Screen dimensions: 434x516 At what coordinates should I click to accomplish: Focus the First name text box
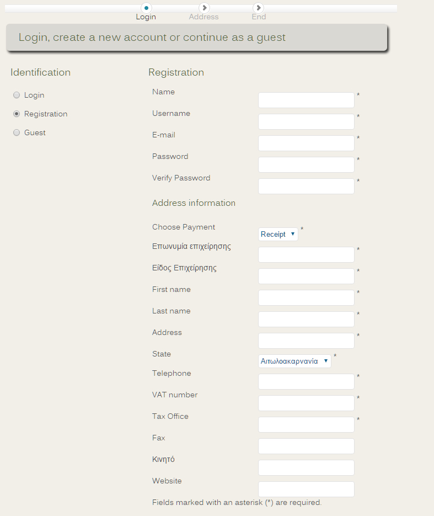coord(306,298)
